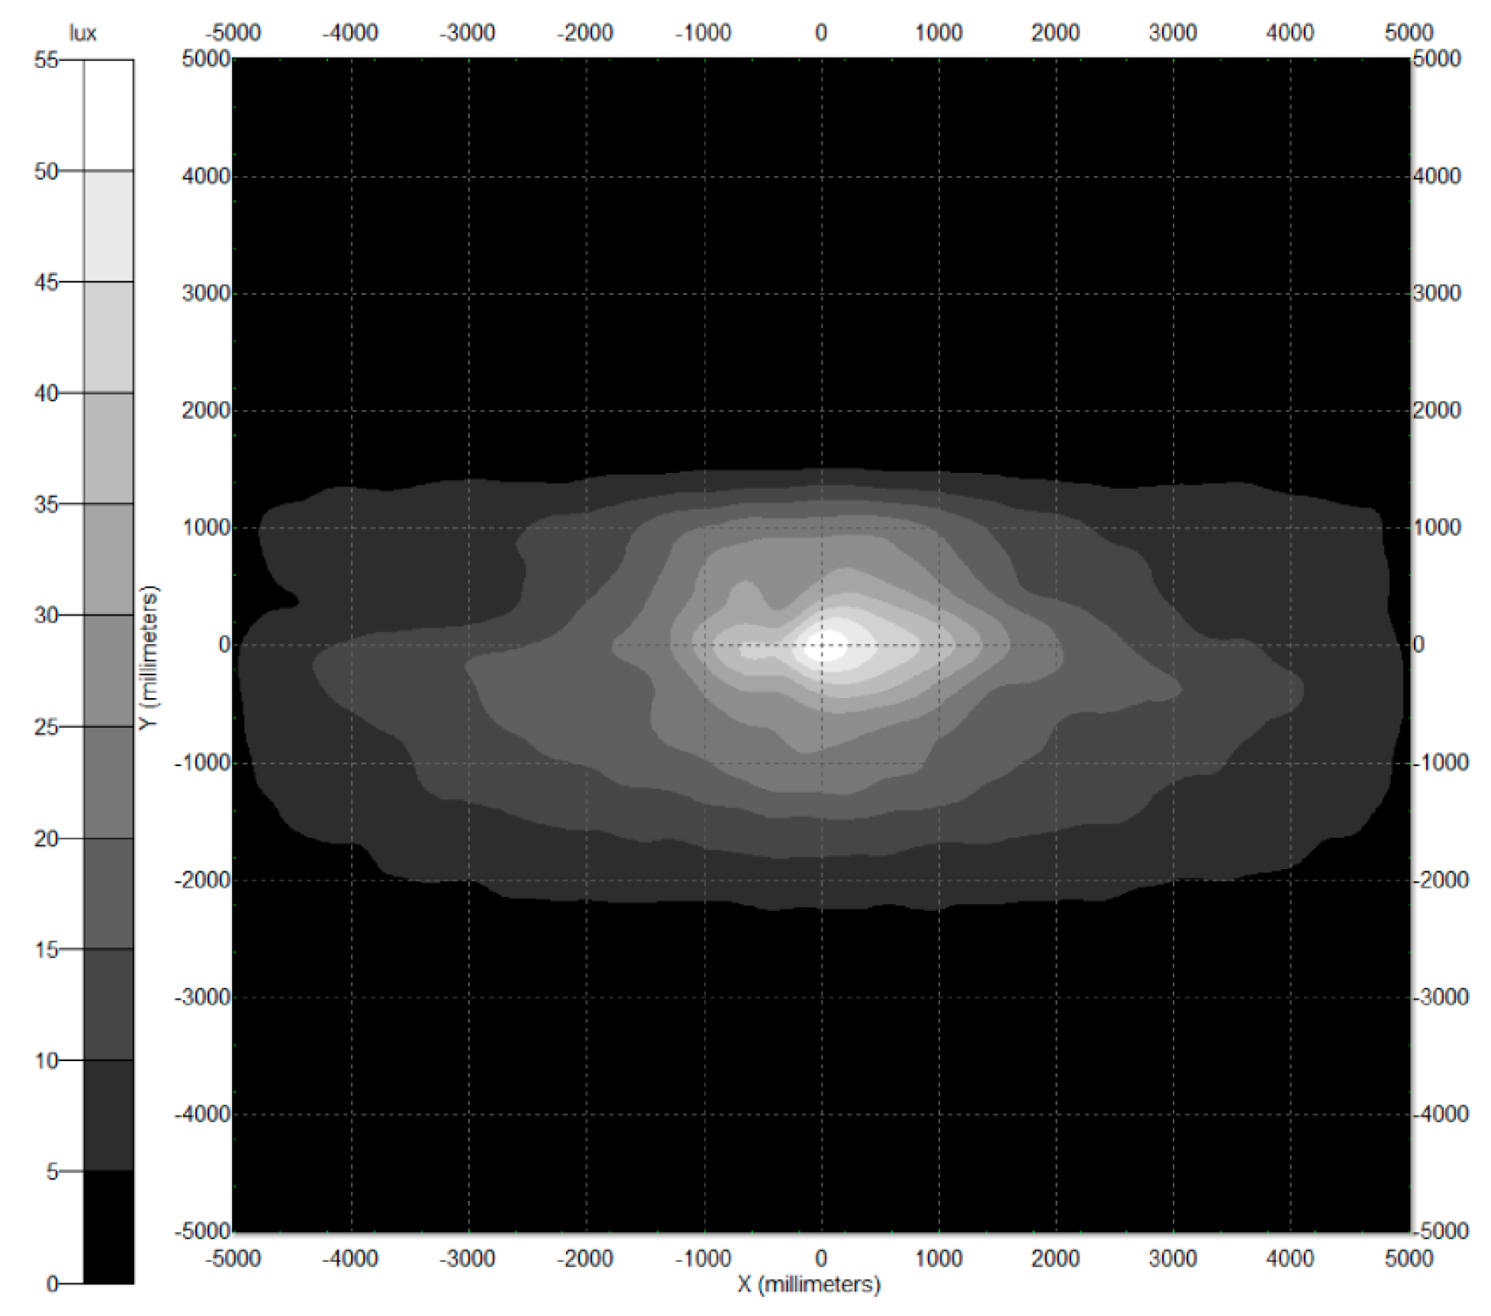Screen dimensions: 1491x1316
Task: Click the "55" label on the lux scale
Action: coord(46,60)
